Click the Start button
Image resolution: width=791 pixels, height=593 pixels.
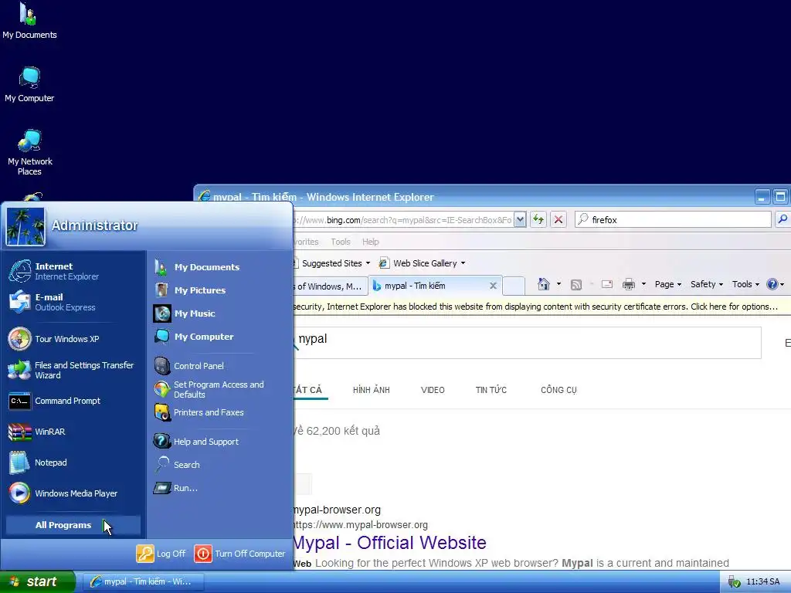[x=37, y=581]
